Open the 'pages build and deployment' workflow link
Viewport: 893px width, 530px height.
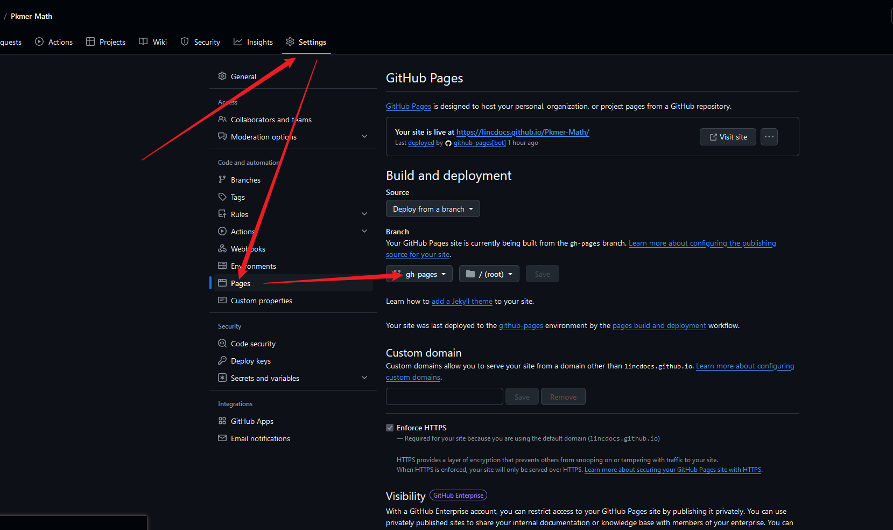pos(659,325)
